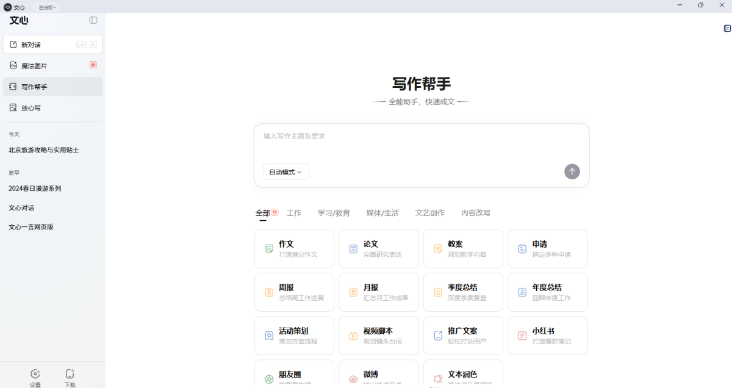The width and height of the screenshot is (732, 388).
Task: Click the send arrow button
Action: pos(572,171)
